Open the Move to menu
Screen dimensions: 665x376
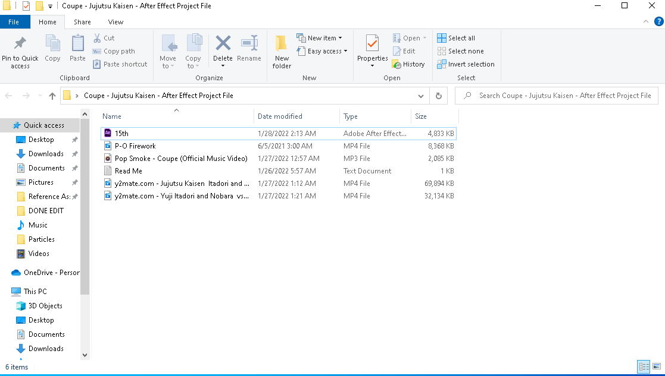168,52
